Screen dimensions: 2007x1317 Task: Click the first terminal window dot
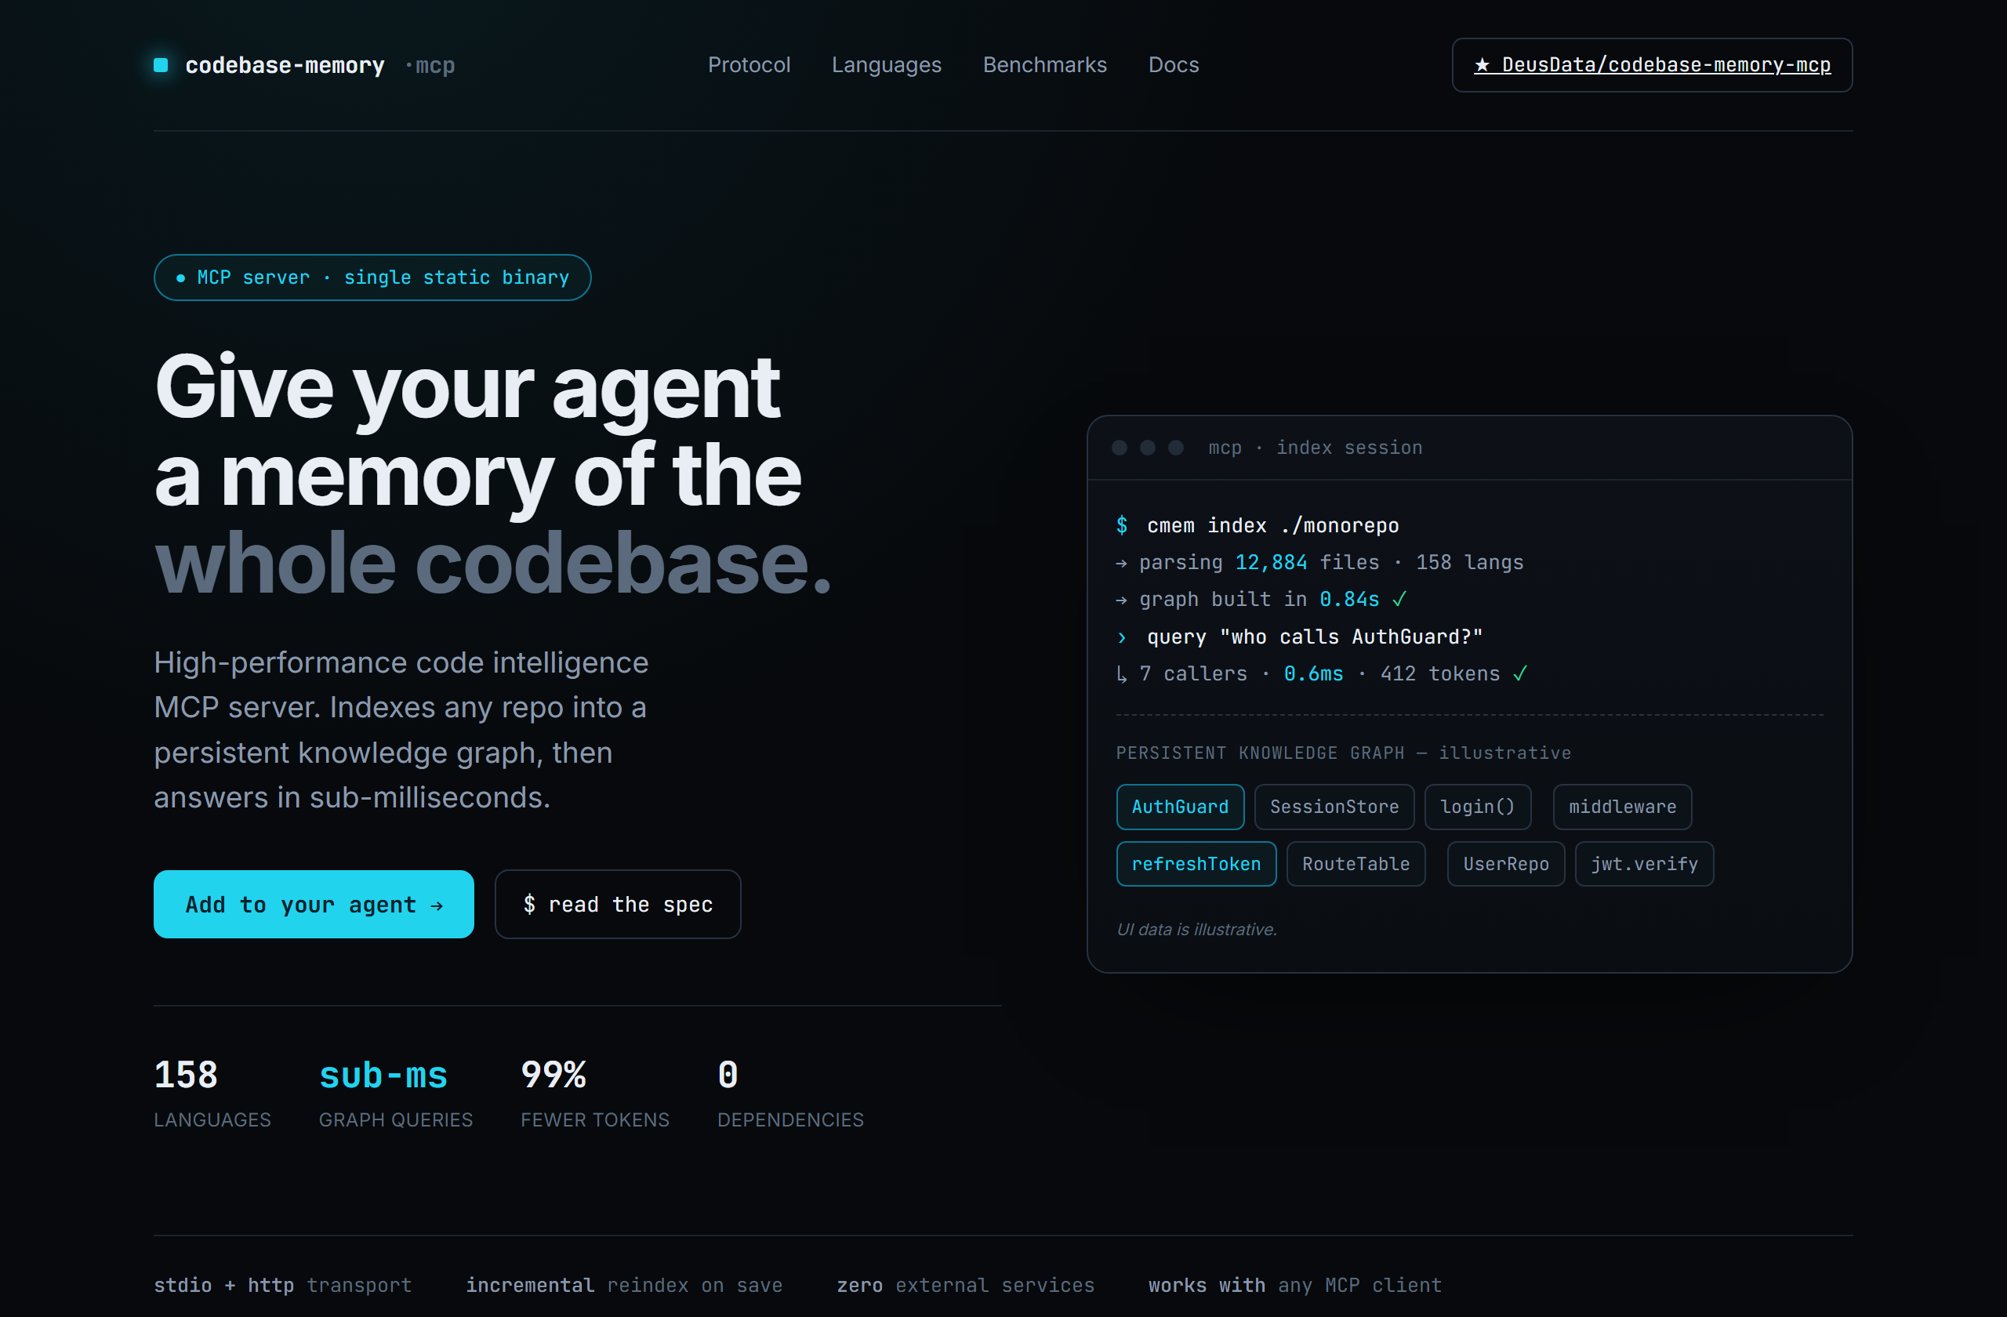click(x=1120, y=448)
